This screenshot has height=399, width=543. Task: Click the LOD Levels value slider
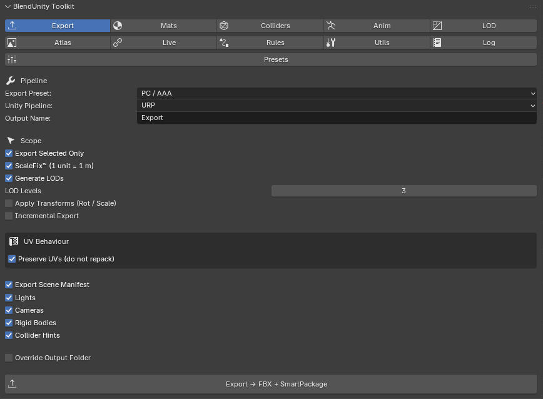point(403,191)
